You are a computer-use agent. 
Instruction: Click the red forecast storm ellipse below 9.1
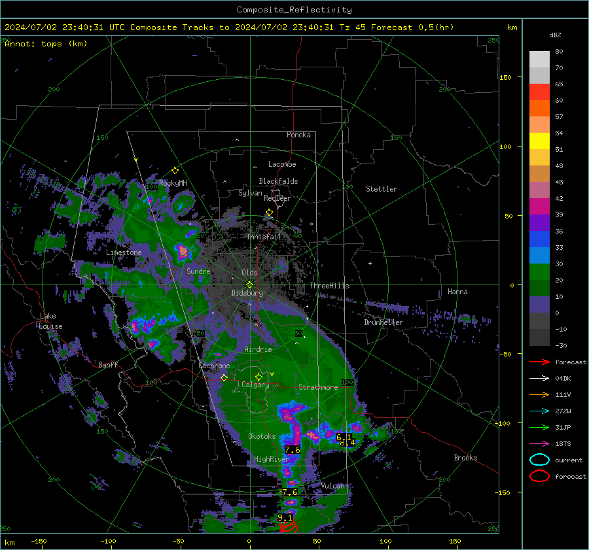[289, 528]
